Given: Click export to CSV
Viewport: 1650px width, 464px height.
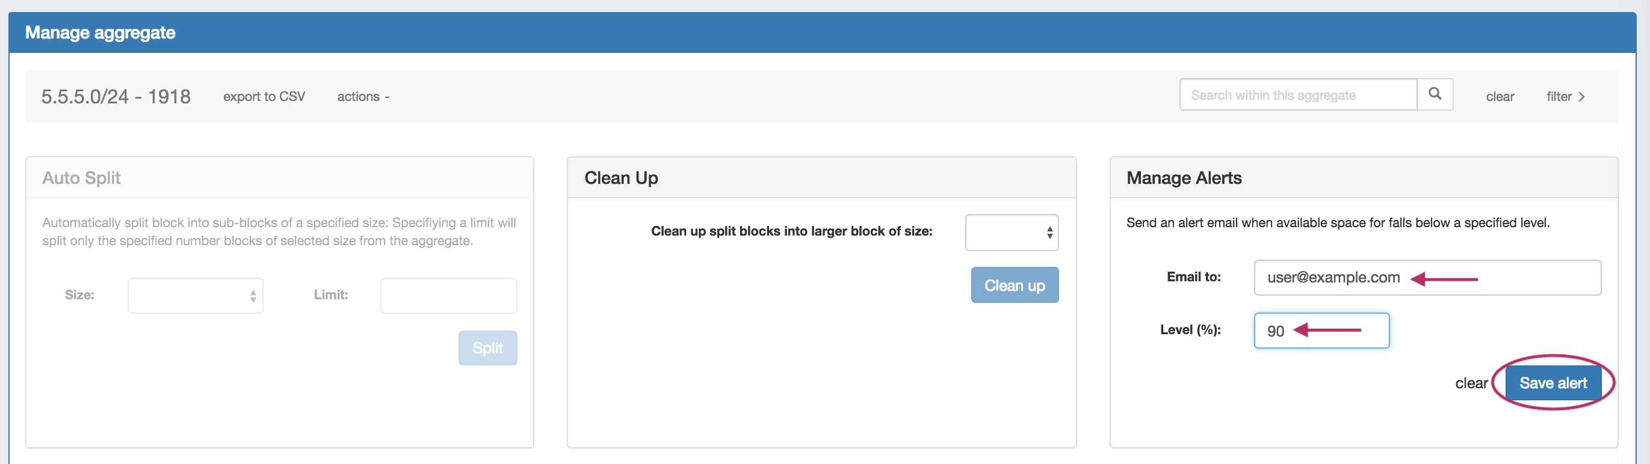Looking at the screenshot, I should (x=264, y=97).
